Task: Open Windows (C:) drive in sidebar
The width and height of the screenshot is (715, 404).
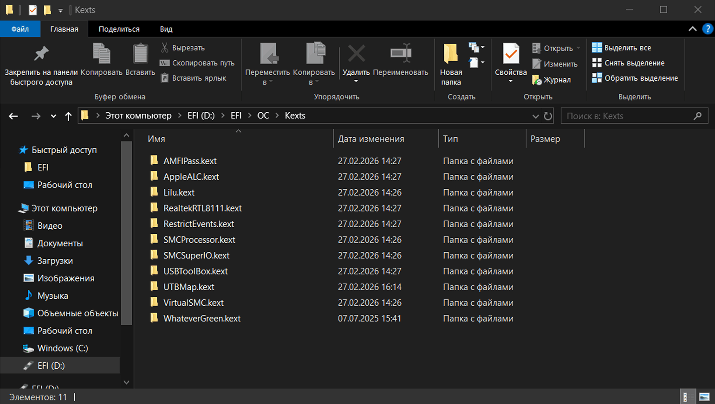Action: point(62,348)
